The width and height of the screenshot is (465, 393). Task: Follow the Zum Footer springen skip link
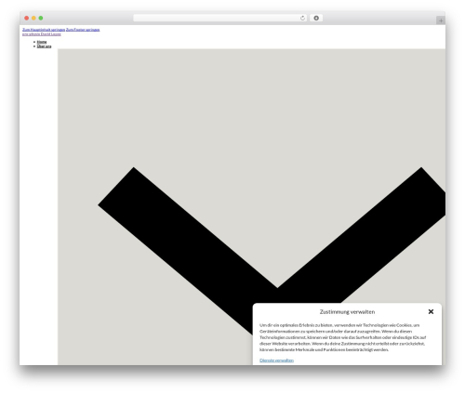[83, 30]
